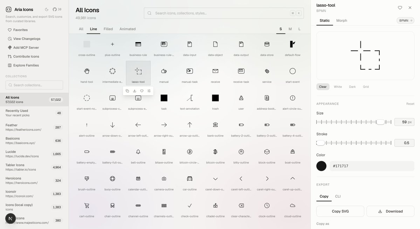420x229 pixels.
Task: Open customize sliders in hover toolbar
Action: pos(149,91)
